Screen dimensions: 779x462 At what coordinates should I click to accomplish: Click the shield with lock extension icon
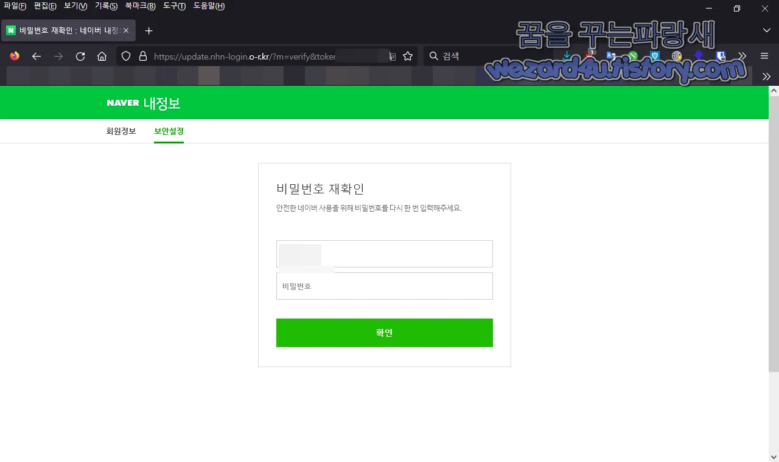coord(721,56)
